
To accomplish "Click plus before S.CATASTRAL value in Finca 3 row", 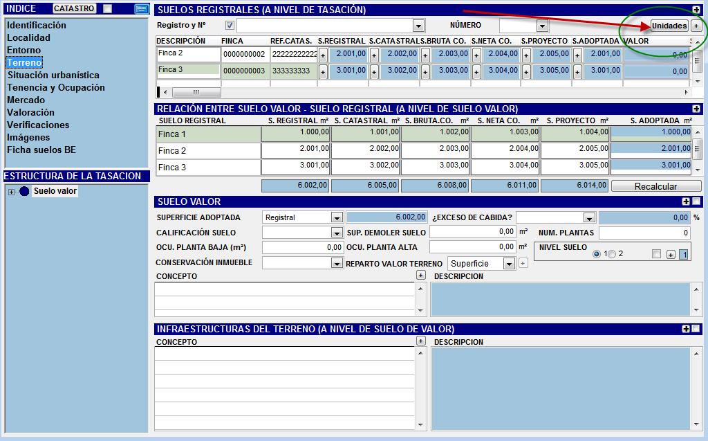I will [x=374, y=72].
